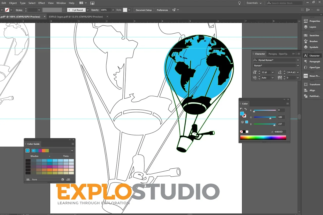Select the orange swatch in harmony colors
Image resolution: width=323 pixels, height=215 pixels.
(x=43, y=151)
